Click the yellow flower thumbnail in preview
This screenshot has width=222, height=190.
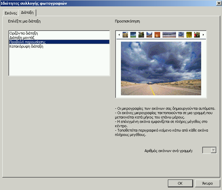pyautogui.click(x=189, y=35)
